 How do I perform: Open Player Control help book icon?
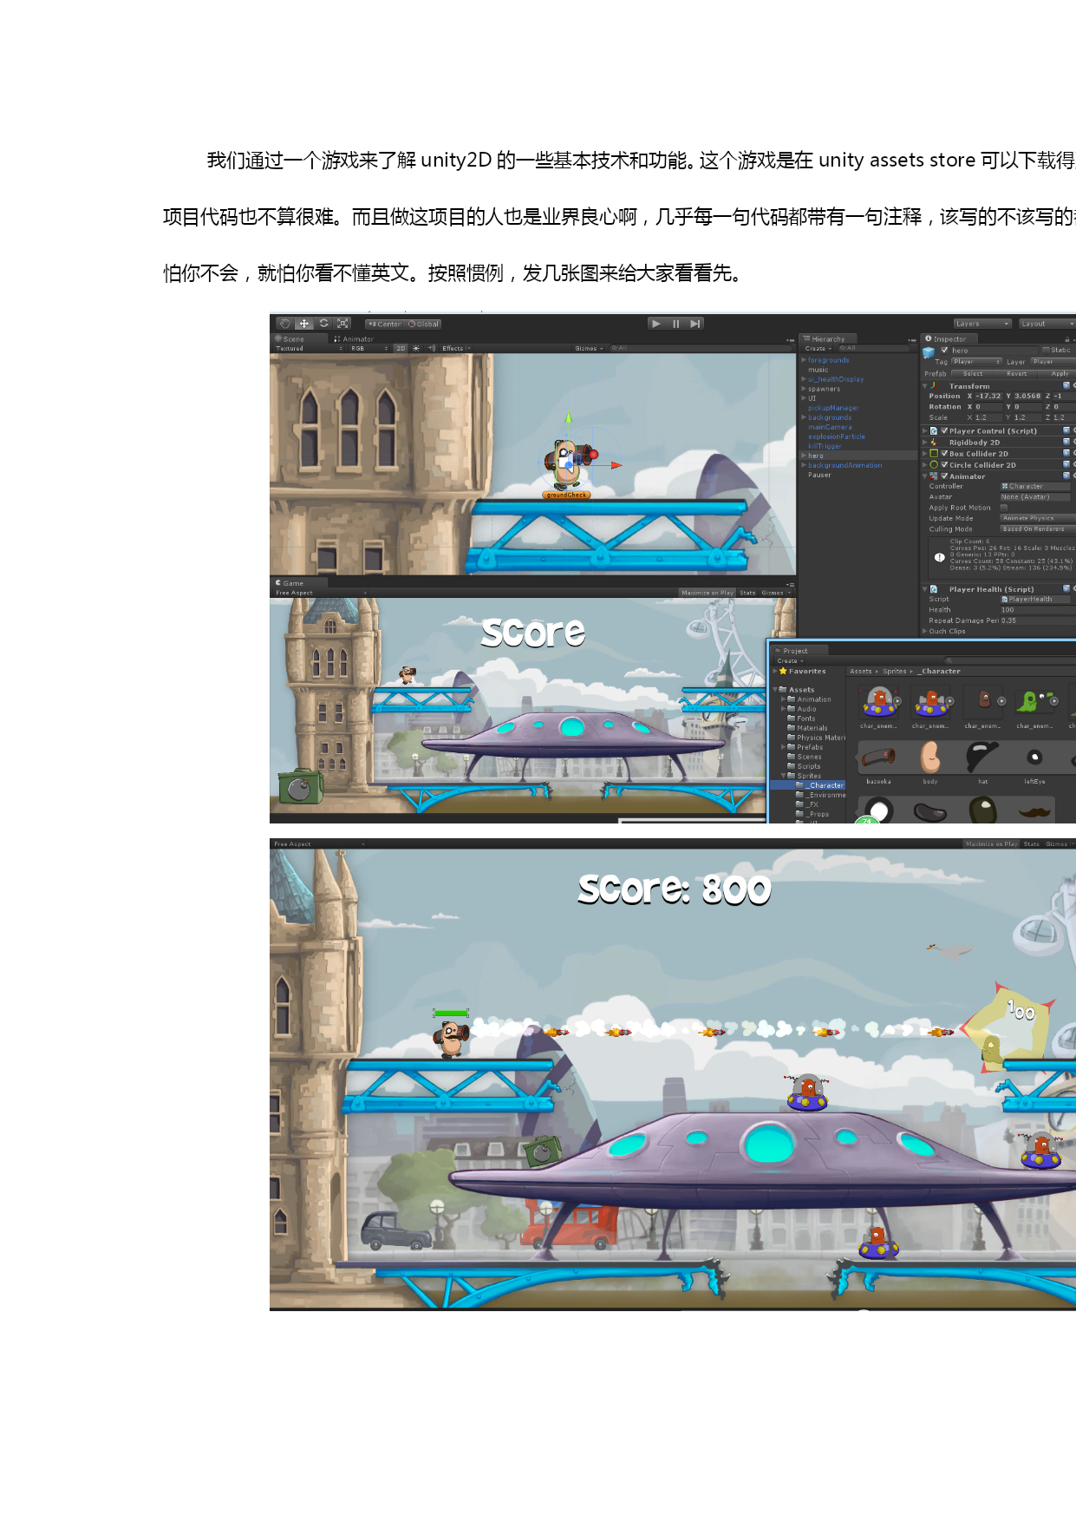click(1066, 430)
